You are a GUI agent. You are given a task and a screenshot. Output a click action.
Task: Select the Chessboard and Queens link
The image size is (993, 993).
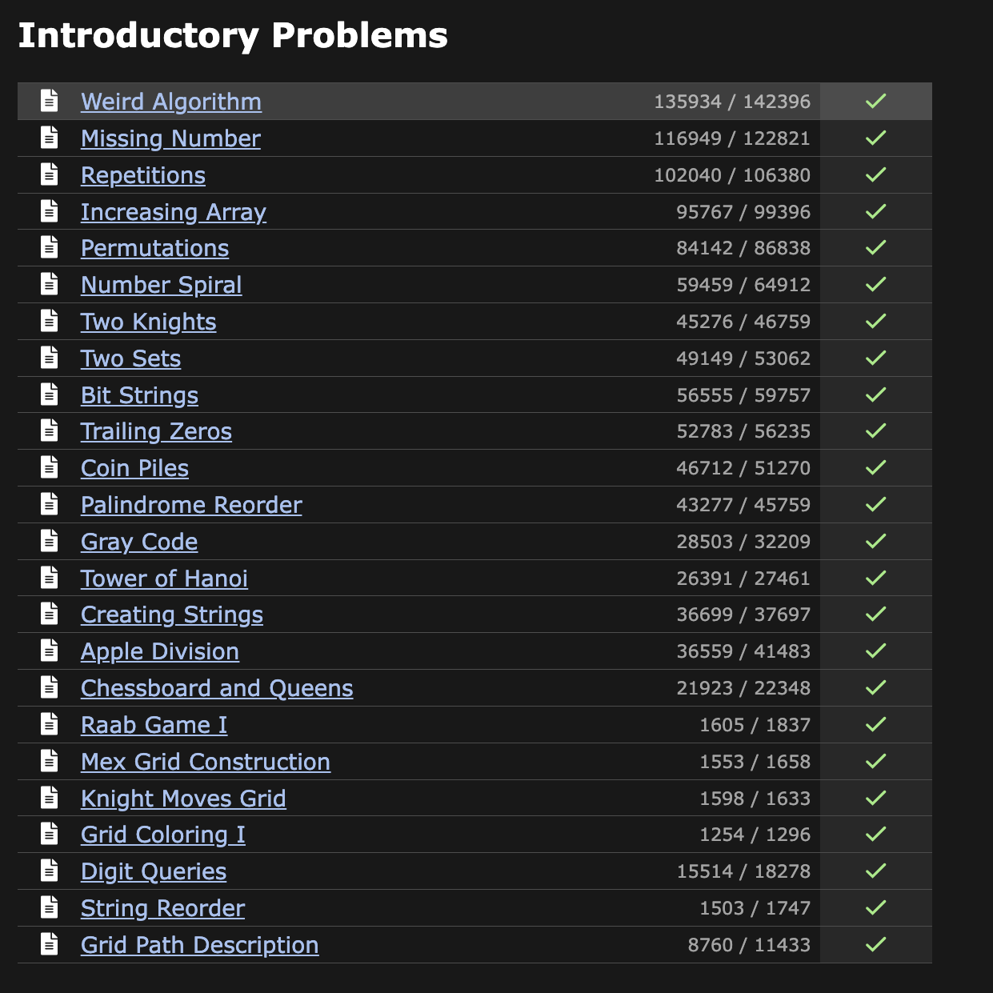tap(217, 688)
